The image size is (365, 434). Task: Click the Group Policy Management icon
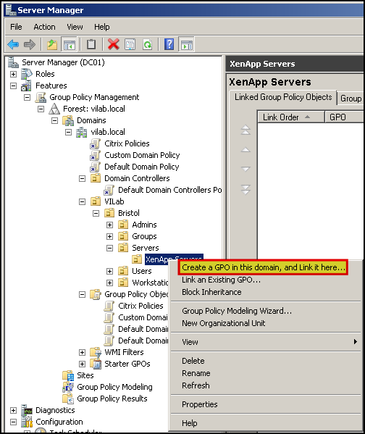pyautogui.click(x=41, y=97)
